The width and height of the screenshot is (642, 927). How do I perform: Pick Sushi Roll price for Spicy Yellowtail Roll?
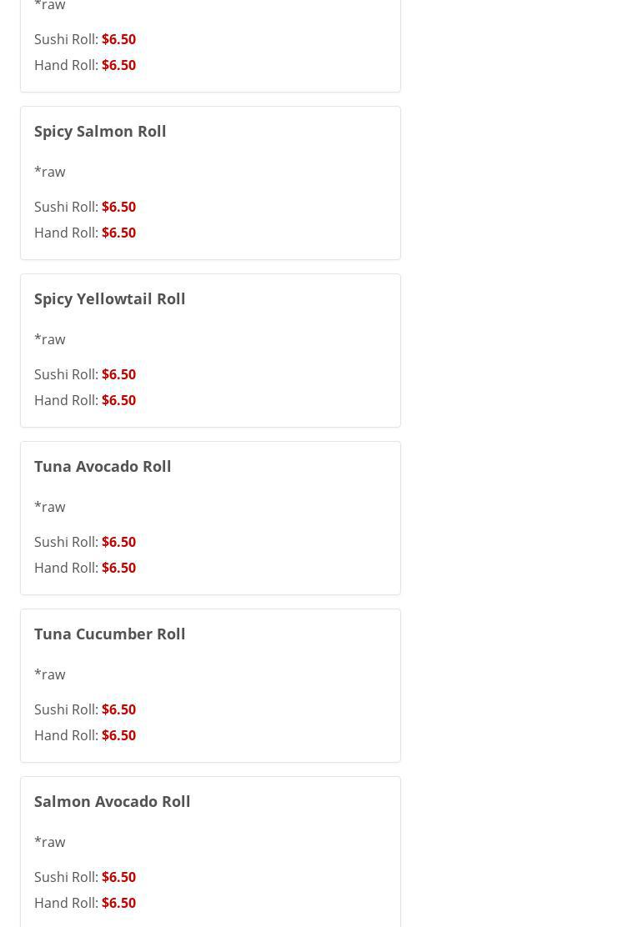[118, 374]
